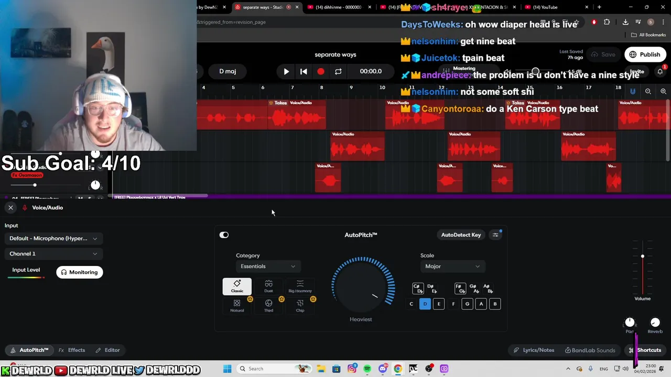This screenshot has width=671, height=377.
Task: Open the Major scale dropdown
Action: click(452, 267)
